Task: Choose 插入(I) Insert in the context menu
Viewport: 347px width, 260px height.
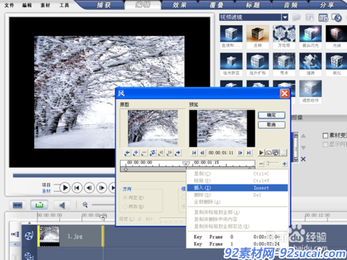Action: (x=237, y=188)
